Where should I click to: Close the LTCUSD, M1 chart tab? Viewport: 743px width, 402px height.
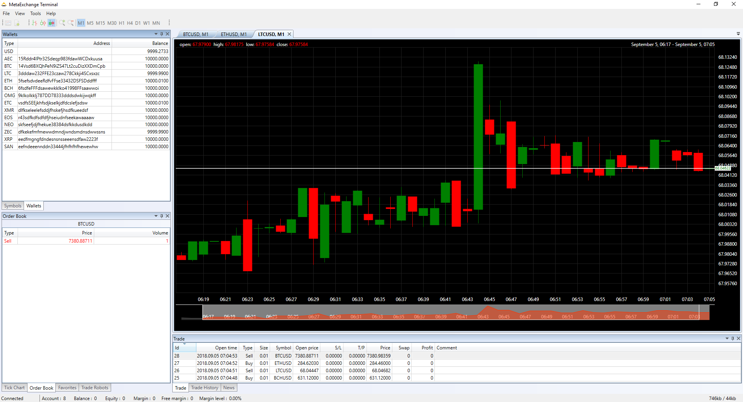(289, 34)
